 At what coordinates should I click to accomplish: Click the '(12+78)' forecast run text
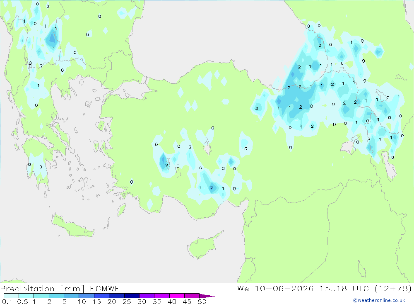pos(393,289)
